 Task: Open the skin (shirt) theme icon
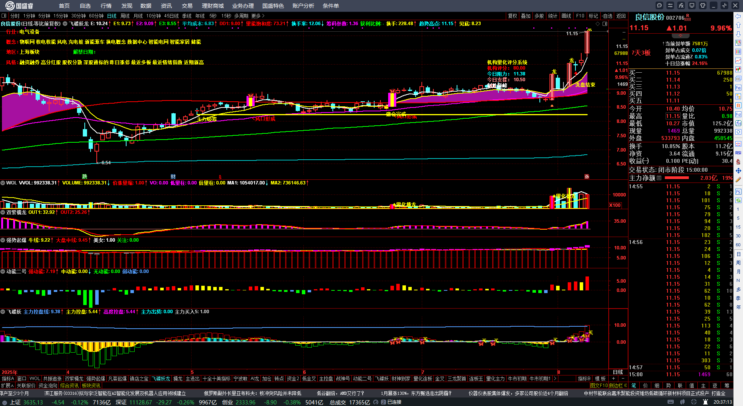point(703,5)
